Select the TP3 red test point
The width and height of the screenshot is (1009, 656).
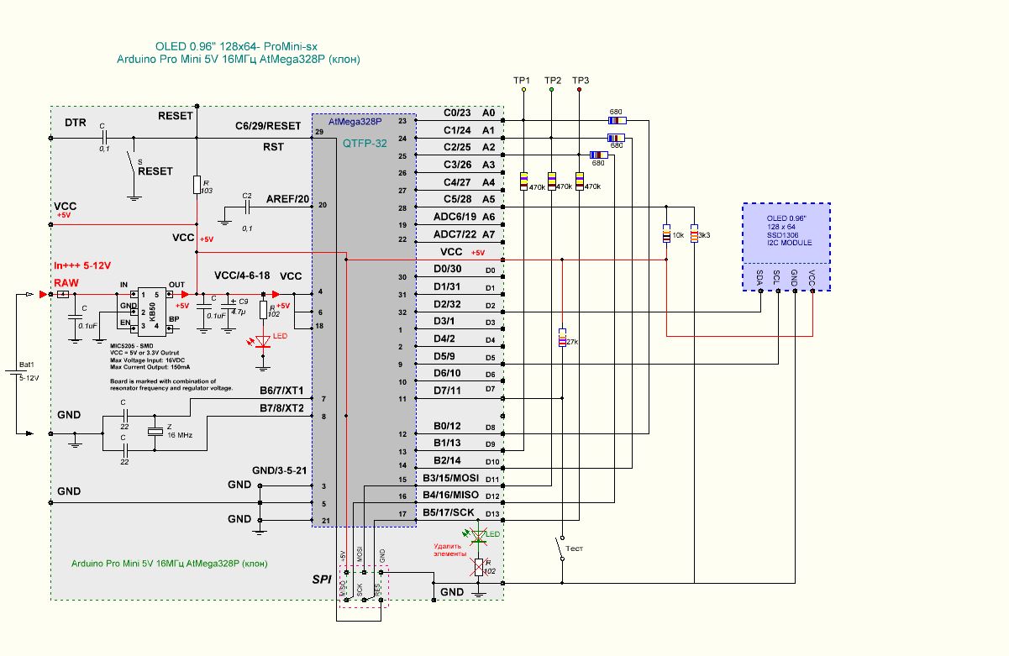coord(580,88)
